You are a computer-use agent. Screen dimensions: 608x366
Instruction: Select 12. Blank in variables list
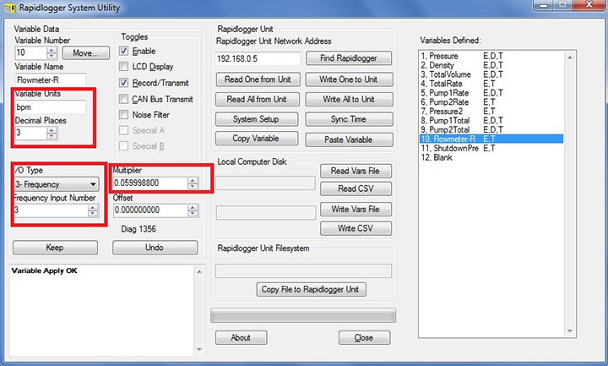(x=491, y=157)
